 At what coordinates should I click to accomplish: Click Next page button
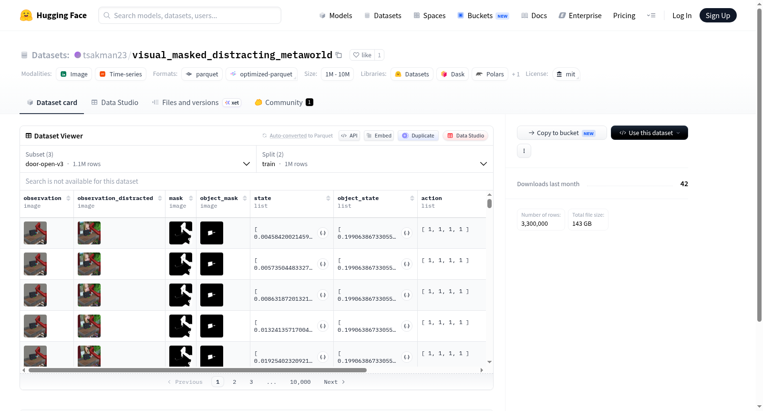pyautogui.click(x=334, y=382)
